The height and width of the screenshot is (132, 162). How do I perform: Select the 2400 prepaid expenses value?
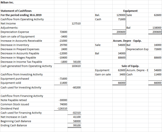tap(64, 49)
